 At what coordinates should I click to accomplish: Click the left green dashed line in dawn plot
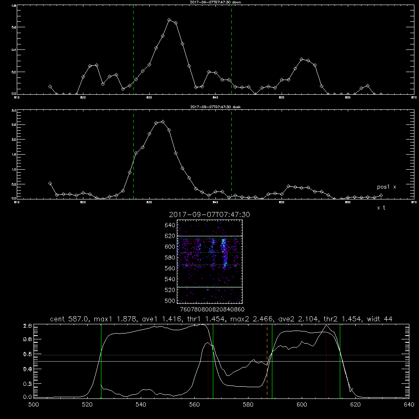[133, 51]
